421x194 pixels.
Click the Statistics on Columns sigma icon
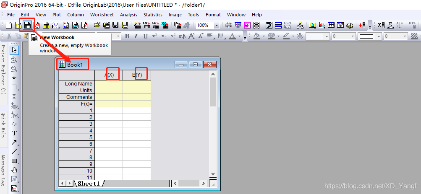point(381,26)
